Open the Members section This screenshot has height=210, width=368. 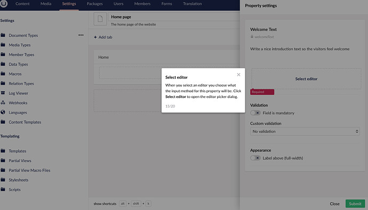click(x=142, y=4)
